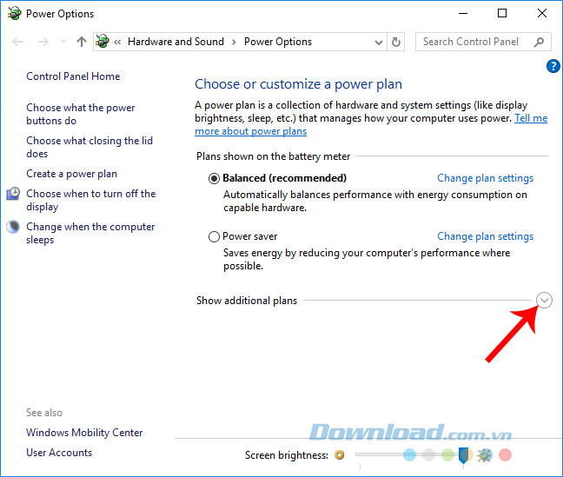Click the Help question mark icon
Image resolution: width=563 pixels, height=477 pixels.
pyautogui.click(x=553, y=66)
